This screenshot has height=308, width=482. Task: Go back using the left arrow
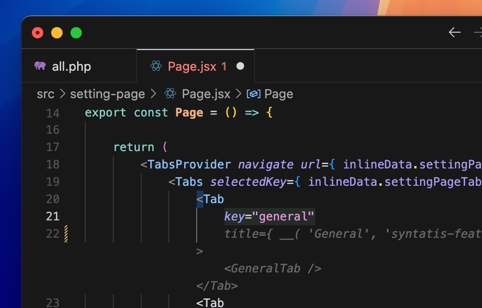454,33
